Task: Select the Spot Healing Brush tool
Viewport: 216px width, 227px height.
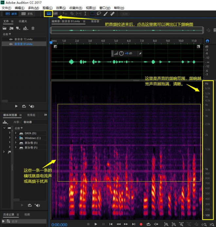Action: point(112,14)
